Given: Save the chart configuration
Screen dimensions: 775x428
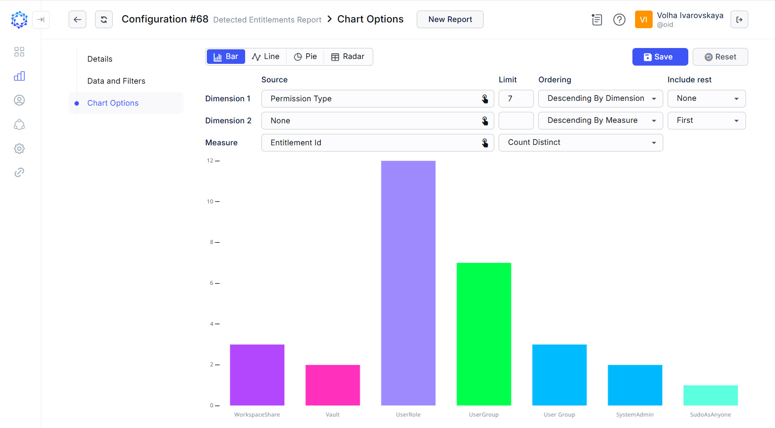Looking at the screenshot, I should pyautogui.click(x=660, y=56).
